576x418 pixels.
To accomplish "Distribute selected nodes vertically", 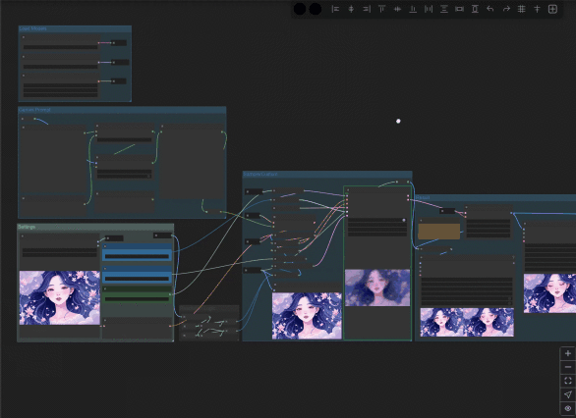I will (x=443, y=9).
